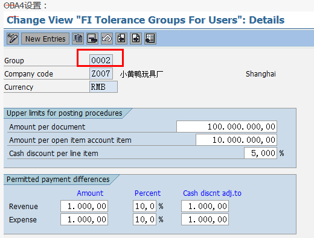Select the Group field 0002

pos(101,60)
